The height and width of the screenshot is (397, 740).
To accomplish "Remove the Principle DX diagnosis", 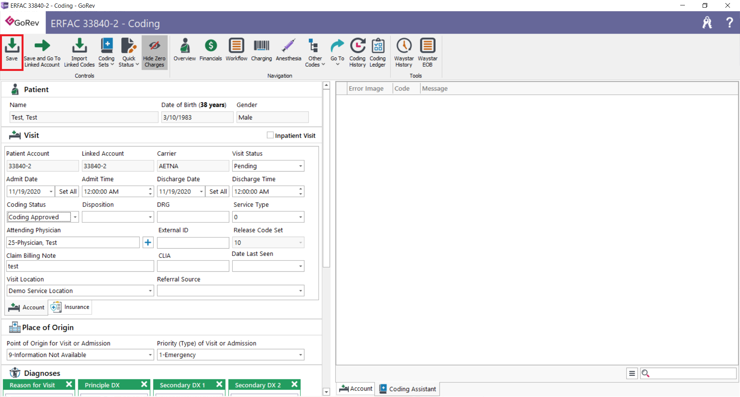I will 144,384.
